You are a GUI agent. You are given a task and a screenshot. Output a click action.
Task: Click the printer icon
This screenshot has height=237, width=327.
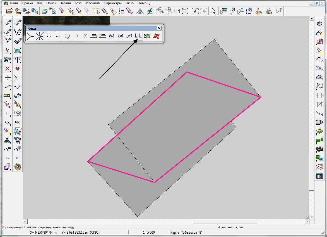tap(269, 11)
